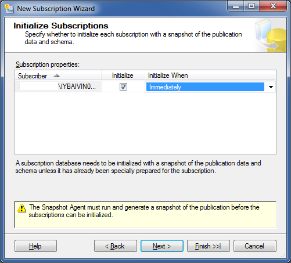The image size is (291, 263).
Task: Select the Immediately combo box value
Action: point(205,87)
